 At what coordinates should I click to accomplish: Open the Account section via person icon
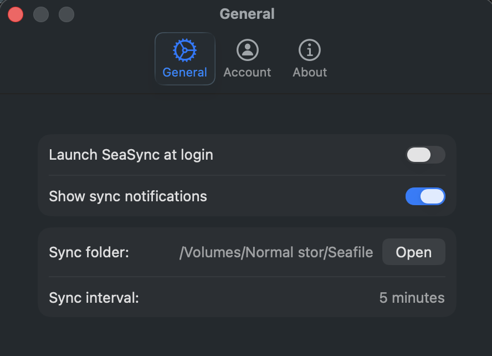247,50
